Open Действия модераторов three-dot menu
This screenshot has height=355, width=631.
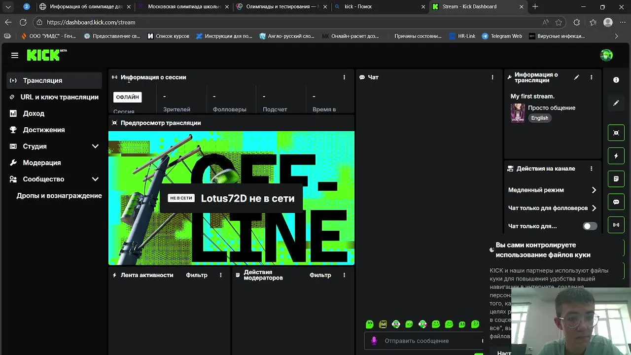[x=344, y=275]
